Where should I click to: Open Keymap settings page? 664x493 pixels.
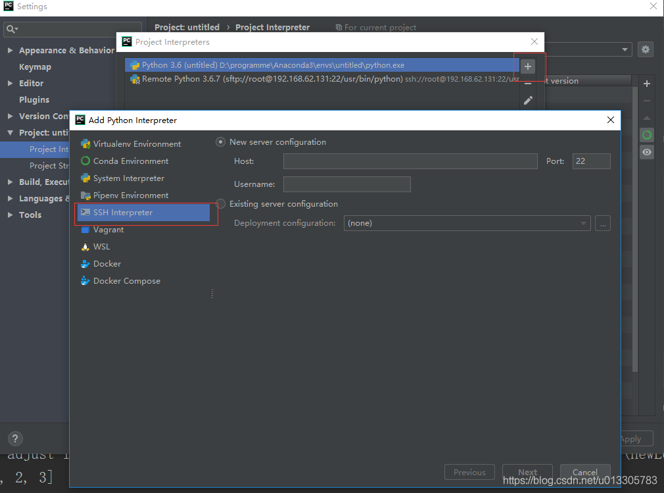35,67
